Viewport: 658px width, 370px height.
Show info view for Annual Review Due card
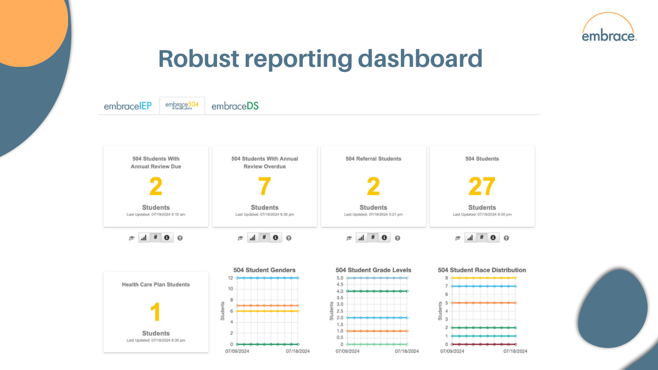click(167, 237)
